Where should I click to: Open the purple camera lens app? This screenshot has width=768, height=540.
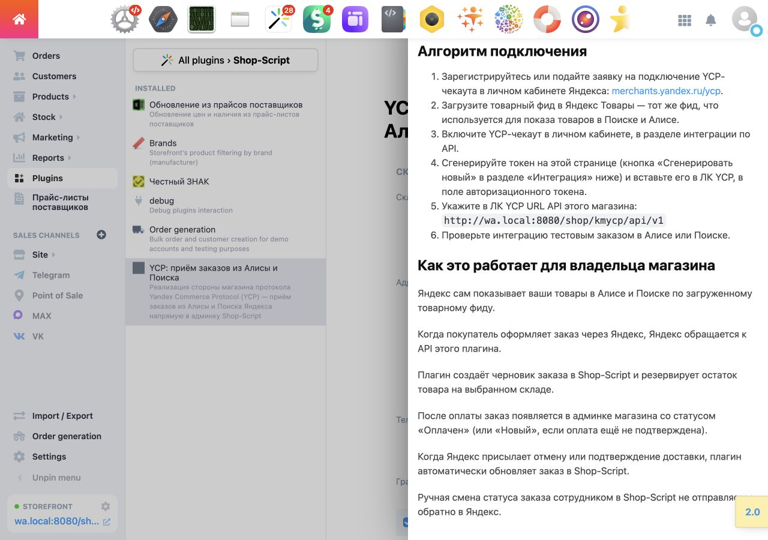click(x=586, y=19)
